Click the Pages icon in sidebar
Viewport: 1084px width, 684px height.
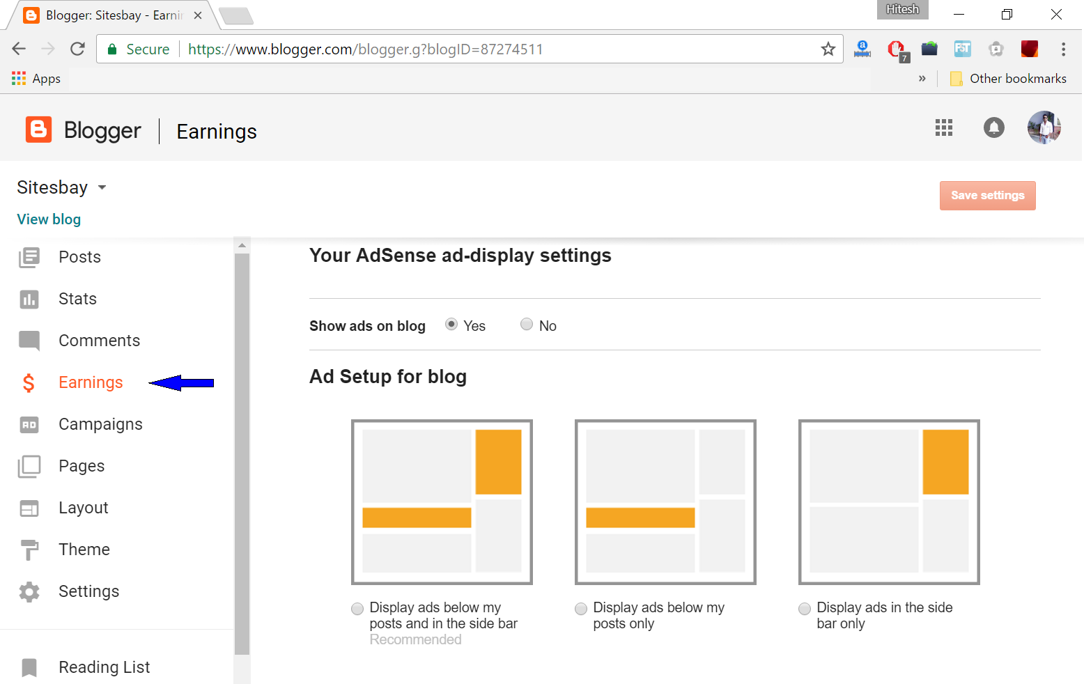[29, 467]
